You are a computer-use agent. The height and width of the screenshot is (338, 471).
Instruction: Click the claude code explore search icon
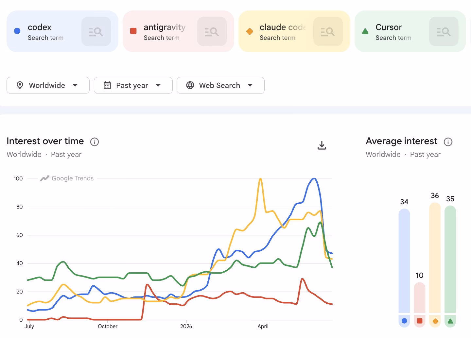(x=328, y=31)
